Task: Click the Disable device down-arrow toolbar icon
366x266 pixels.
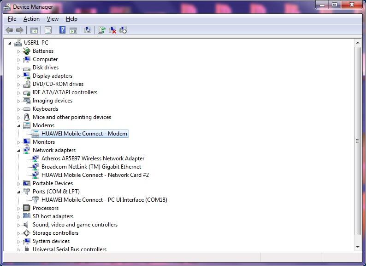Action: coord(123,30)
